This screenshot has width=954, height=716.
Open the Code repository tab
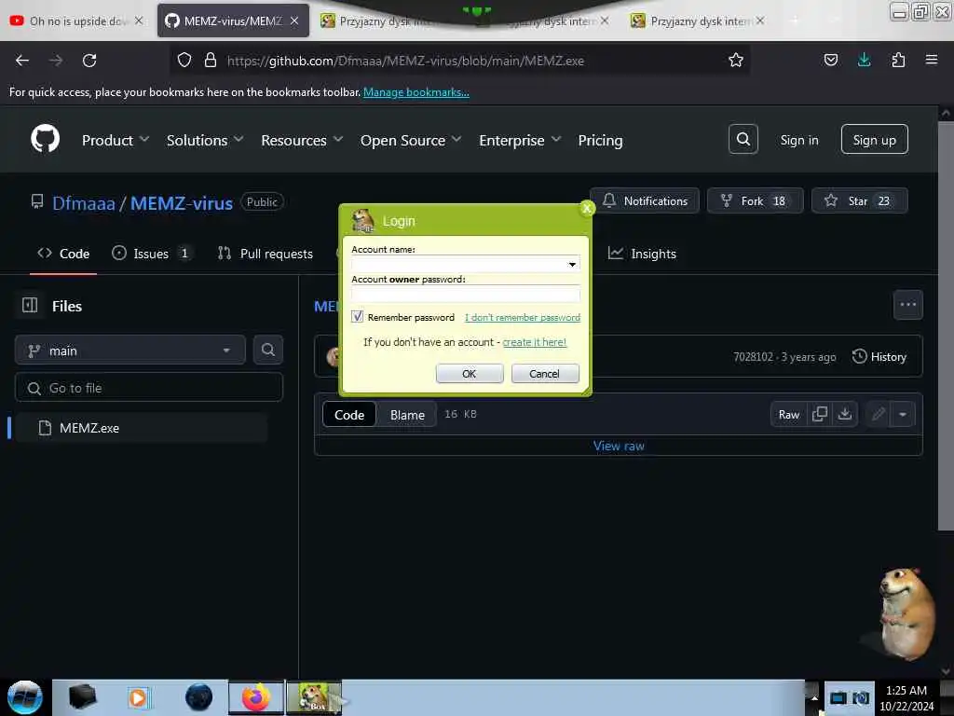pos(63,254)
